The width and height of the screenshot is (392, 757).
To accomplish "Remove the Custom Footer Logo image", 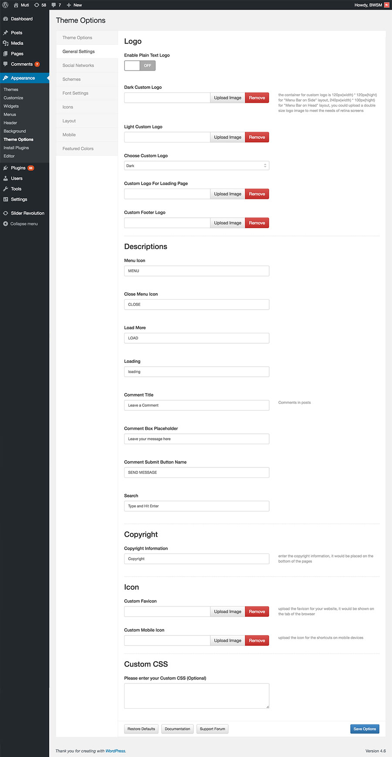I will click(x=257, y=223).
